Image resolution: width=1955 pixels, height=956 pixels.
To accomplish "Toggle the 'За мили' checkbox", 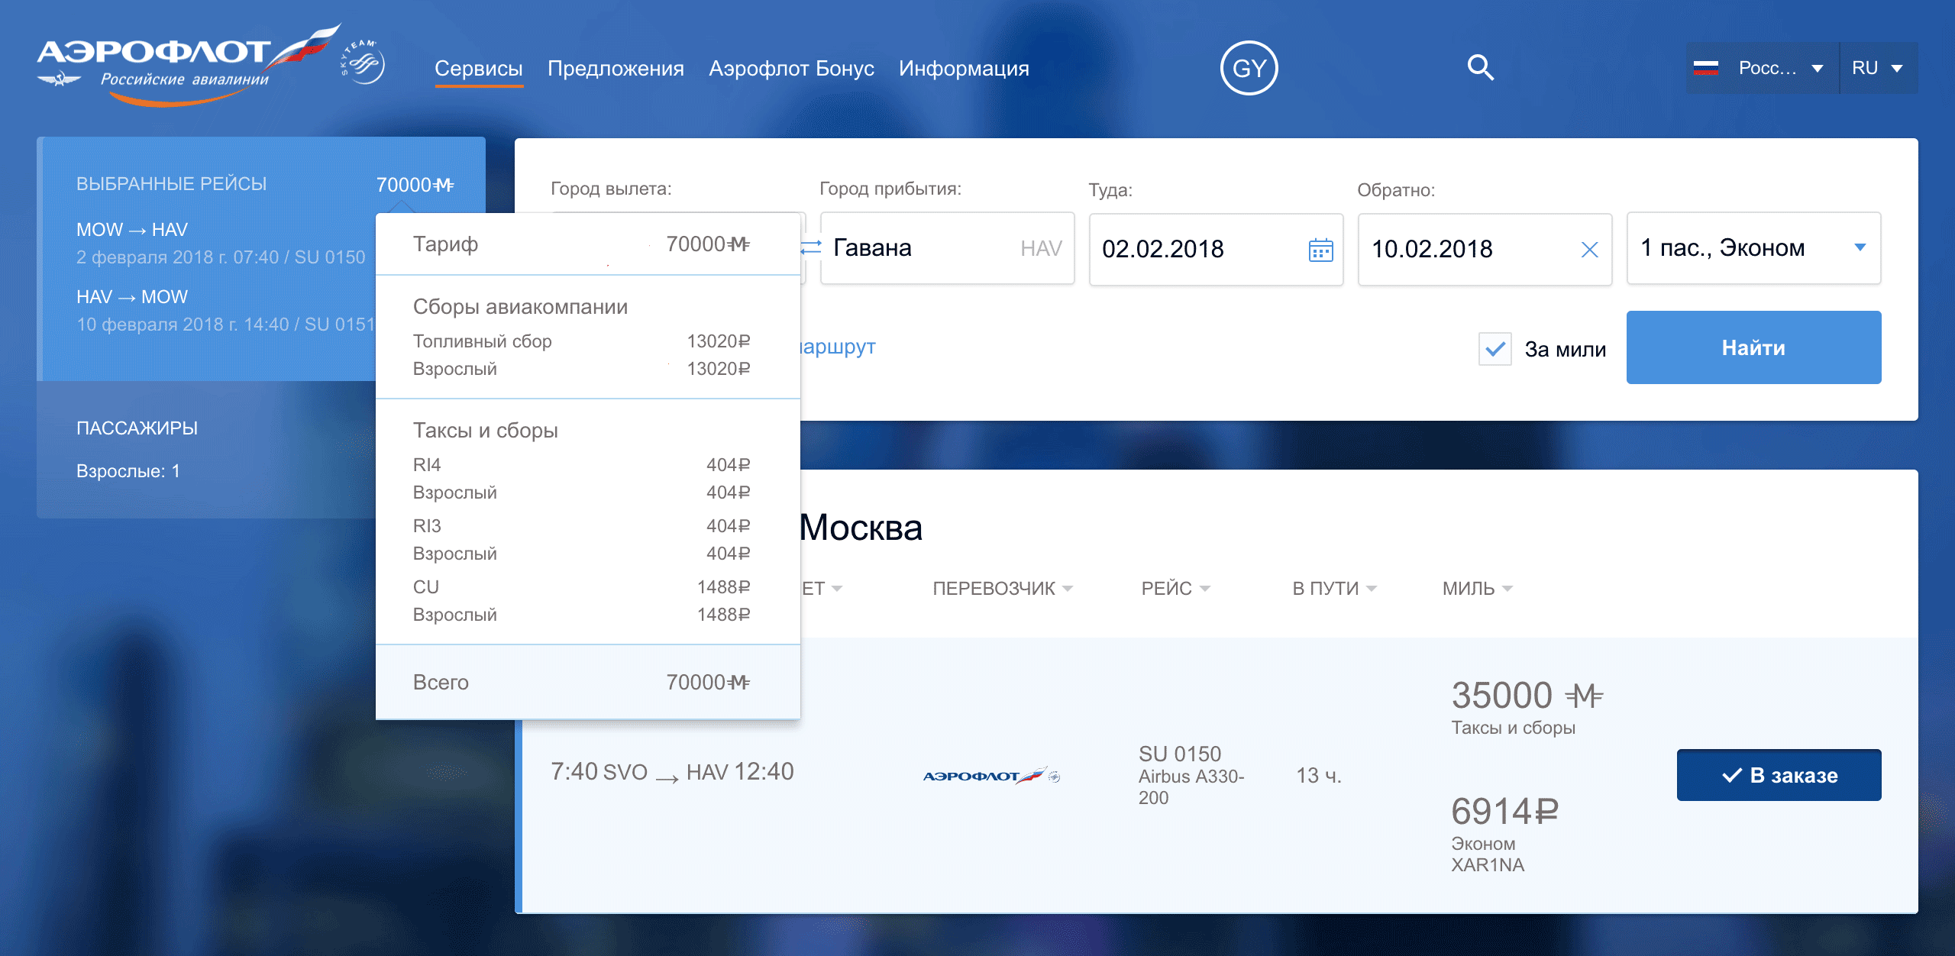I will point(1495,349).
